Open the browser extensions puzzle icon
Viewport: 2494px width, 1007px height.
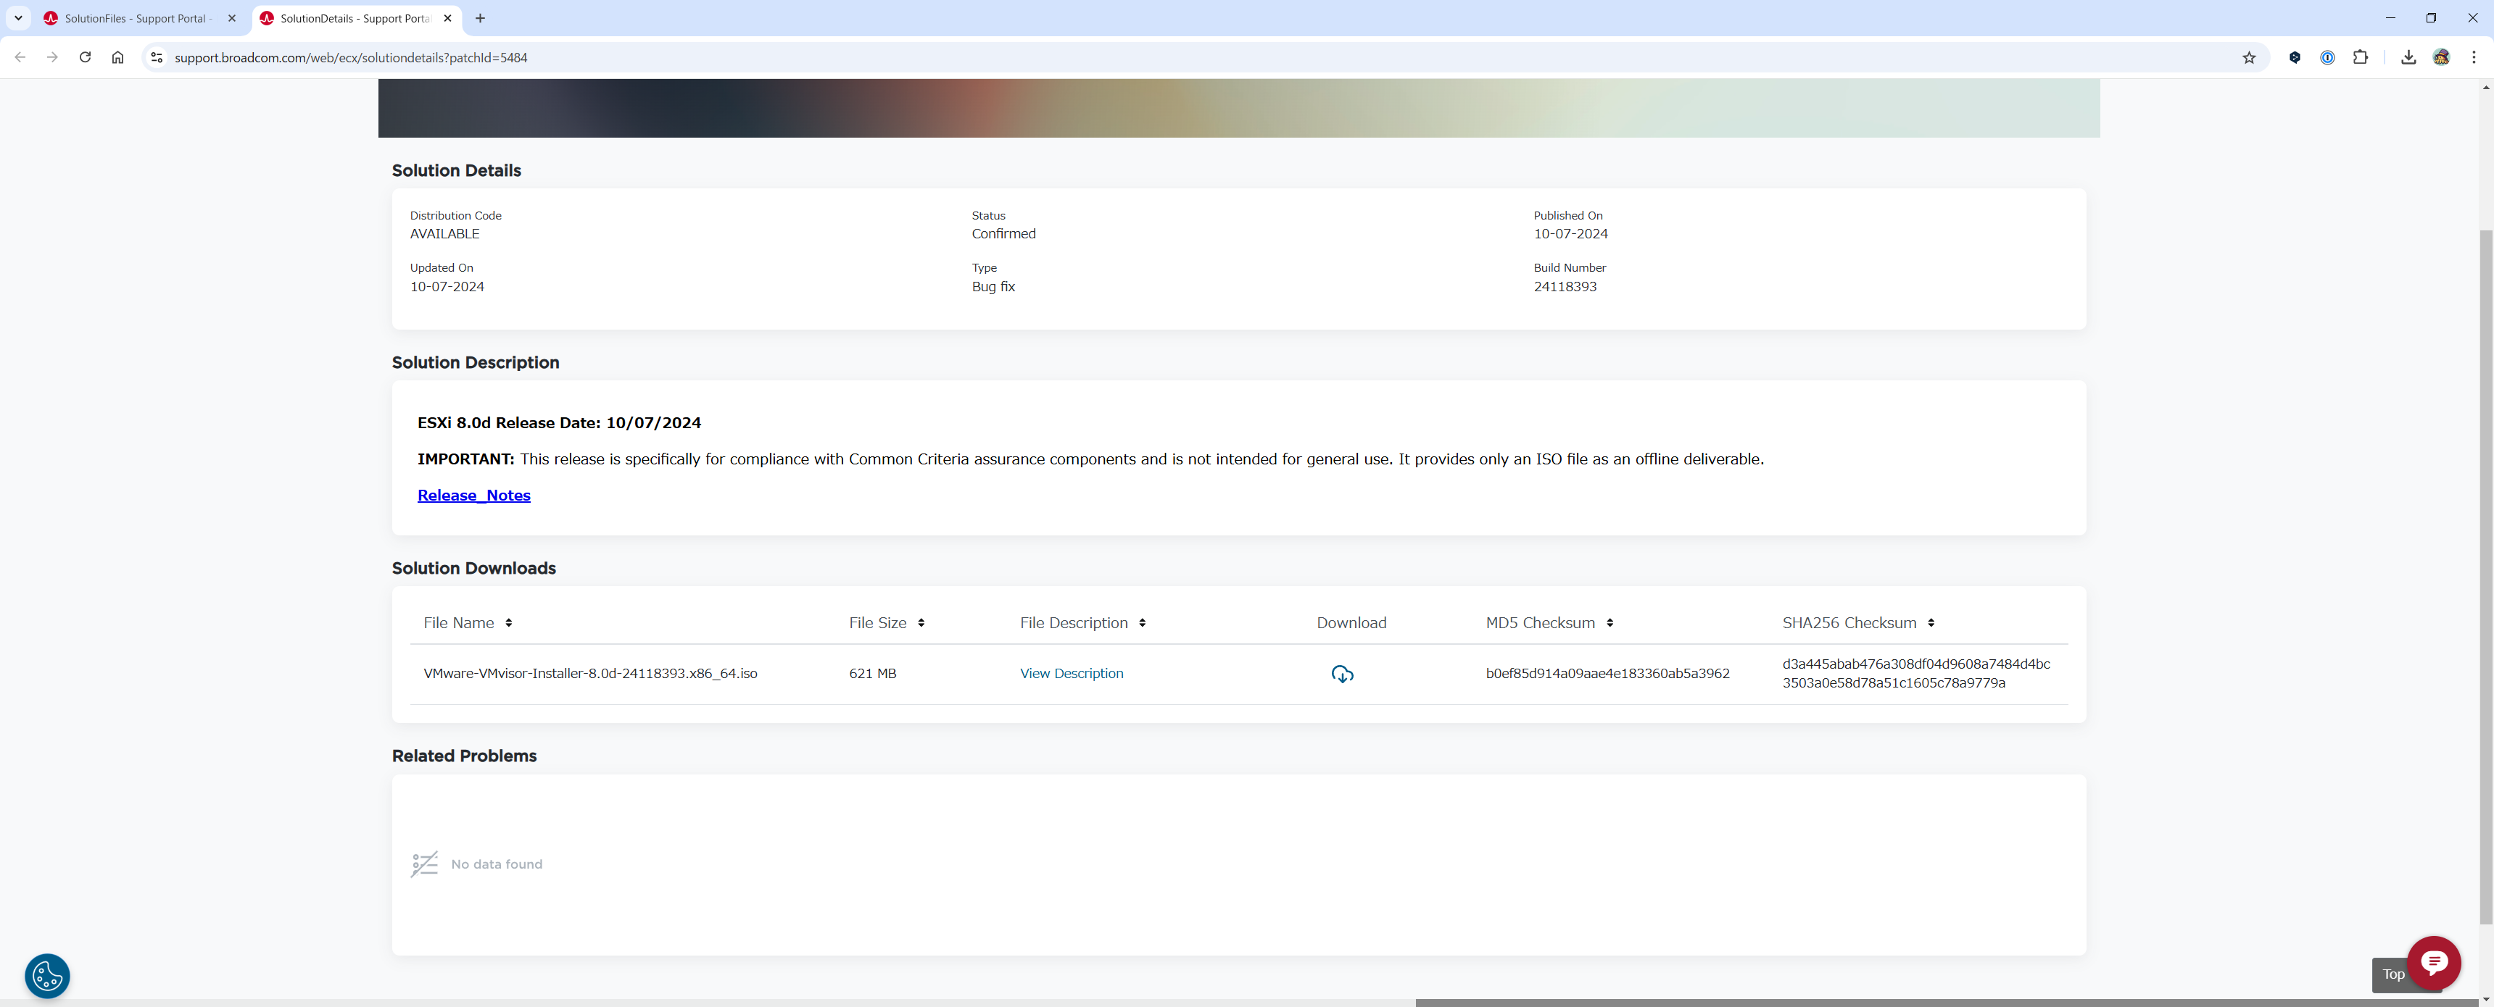pyautogui.click(x=2359, y=58)
